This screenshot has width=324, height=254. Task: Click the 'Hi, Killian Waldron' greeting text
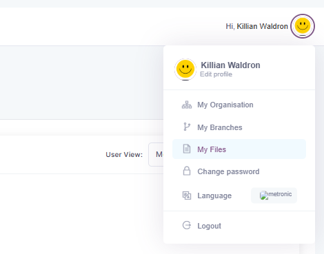pyautogui.click(x=256, y=26)
